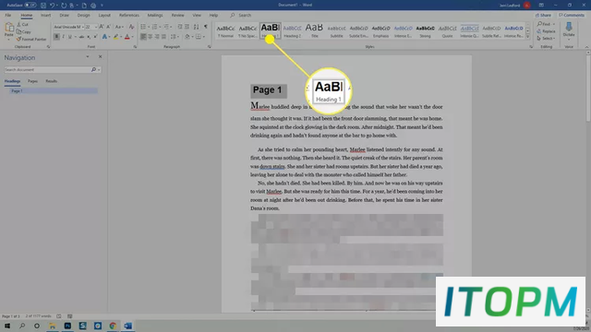This screenshot has height=332, width=591.
Task: Click the Share button
Action: [x=544, y=16]
